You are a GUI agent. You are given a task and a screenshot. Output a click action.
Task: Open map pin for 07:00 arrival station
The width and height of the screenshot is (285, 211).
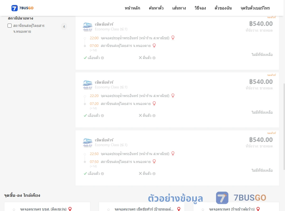click(154, 45)
